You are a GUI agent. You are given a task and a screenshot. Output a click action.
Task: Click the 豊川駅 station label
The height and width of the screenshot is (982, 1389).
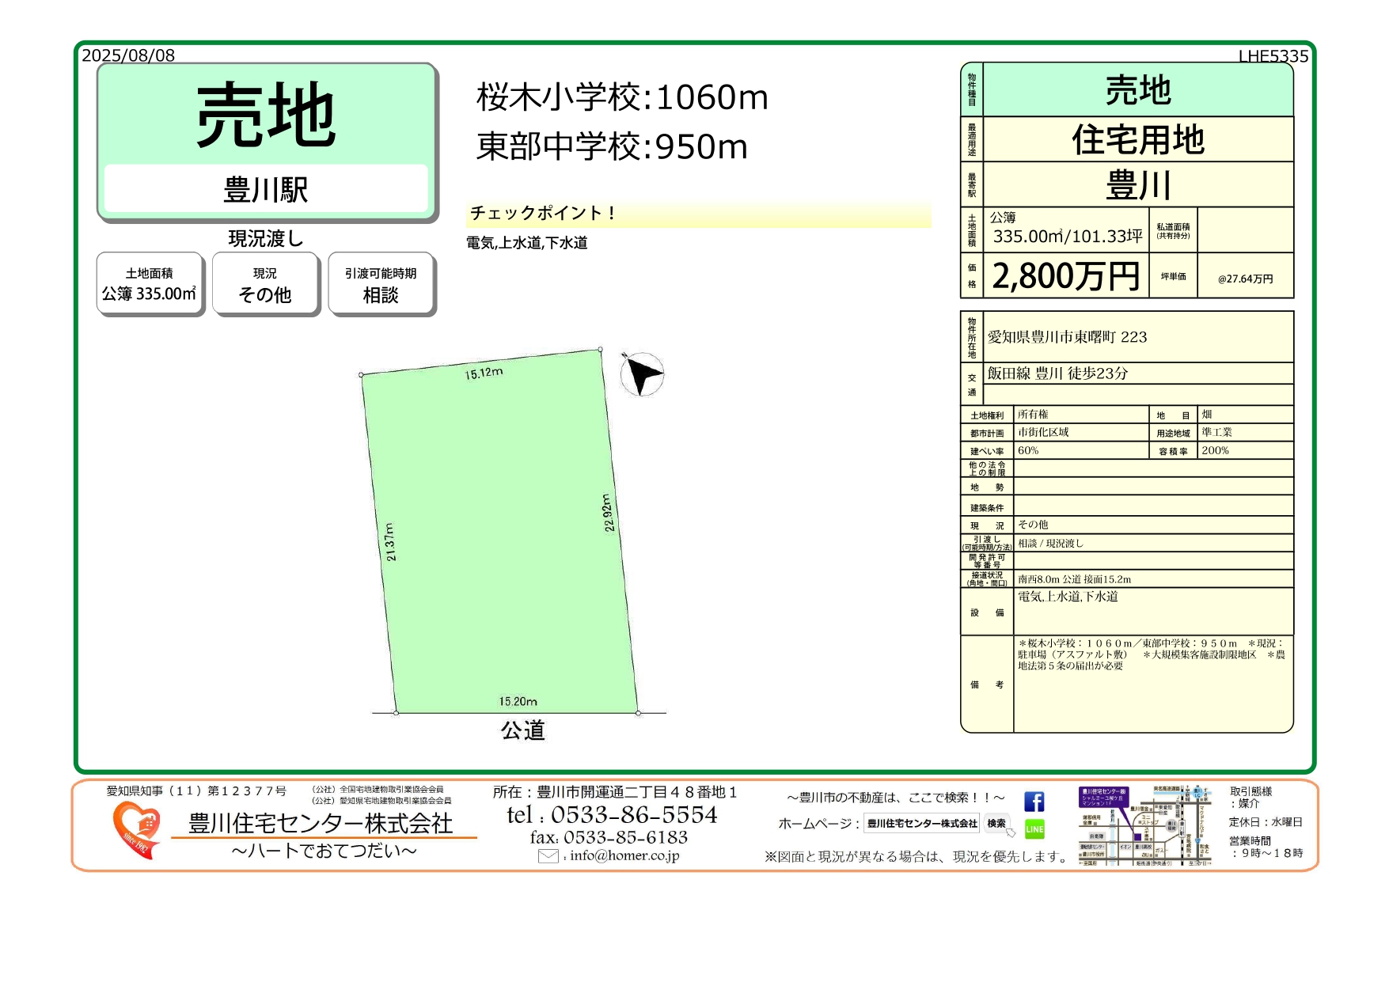click(x=266, y=190)
